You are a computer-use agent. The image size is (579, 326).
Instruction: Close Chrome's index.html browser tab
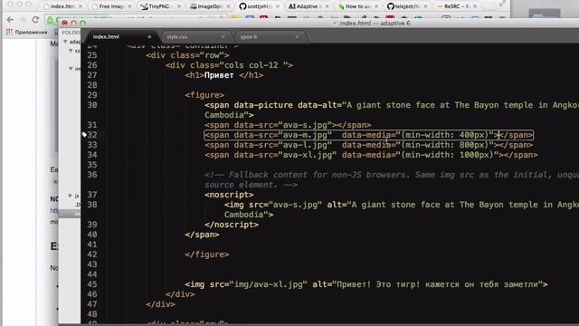point(81,6)
